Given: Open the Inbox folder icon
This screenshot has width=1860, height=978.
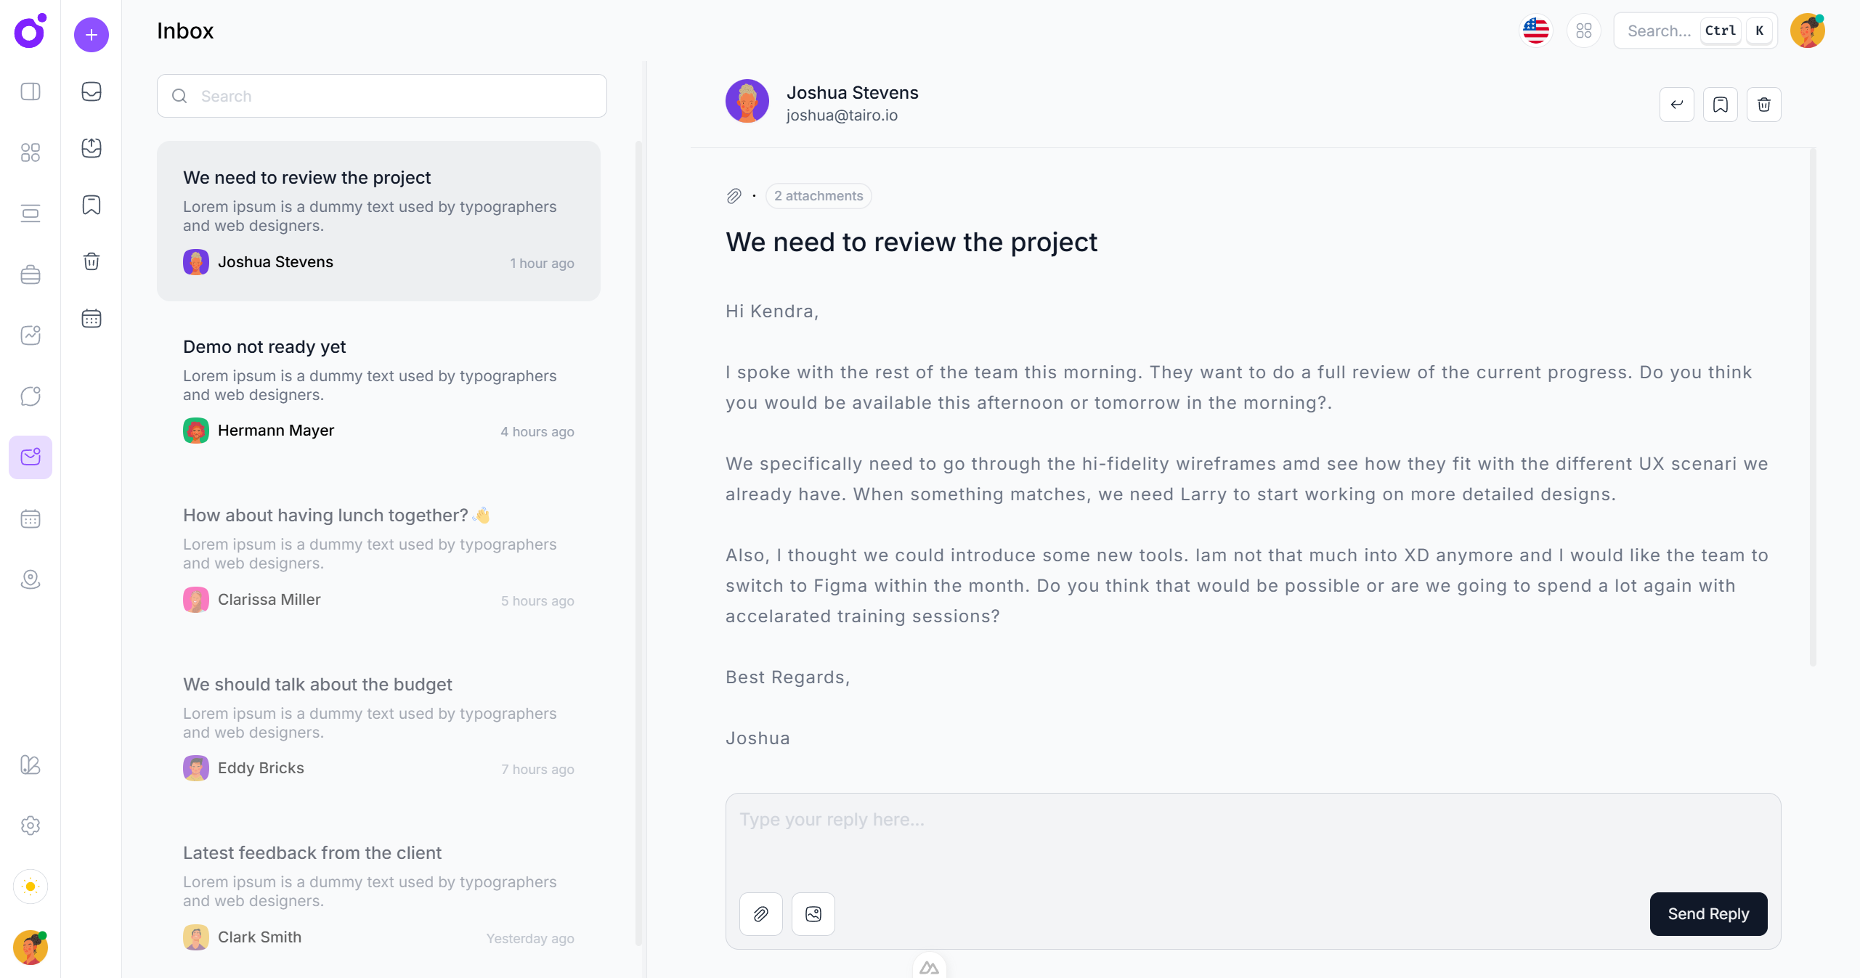Looking at the screenshot, I should (92, 91).
